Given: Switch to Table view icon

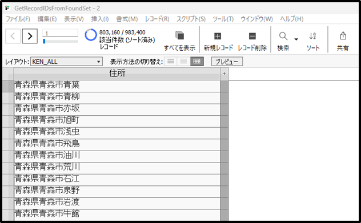Looking at the screenshot, I should coord(197,62).
